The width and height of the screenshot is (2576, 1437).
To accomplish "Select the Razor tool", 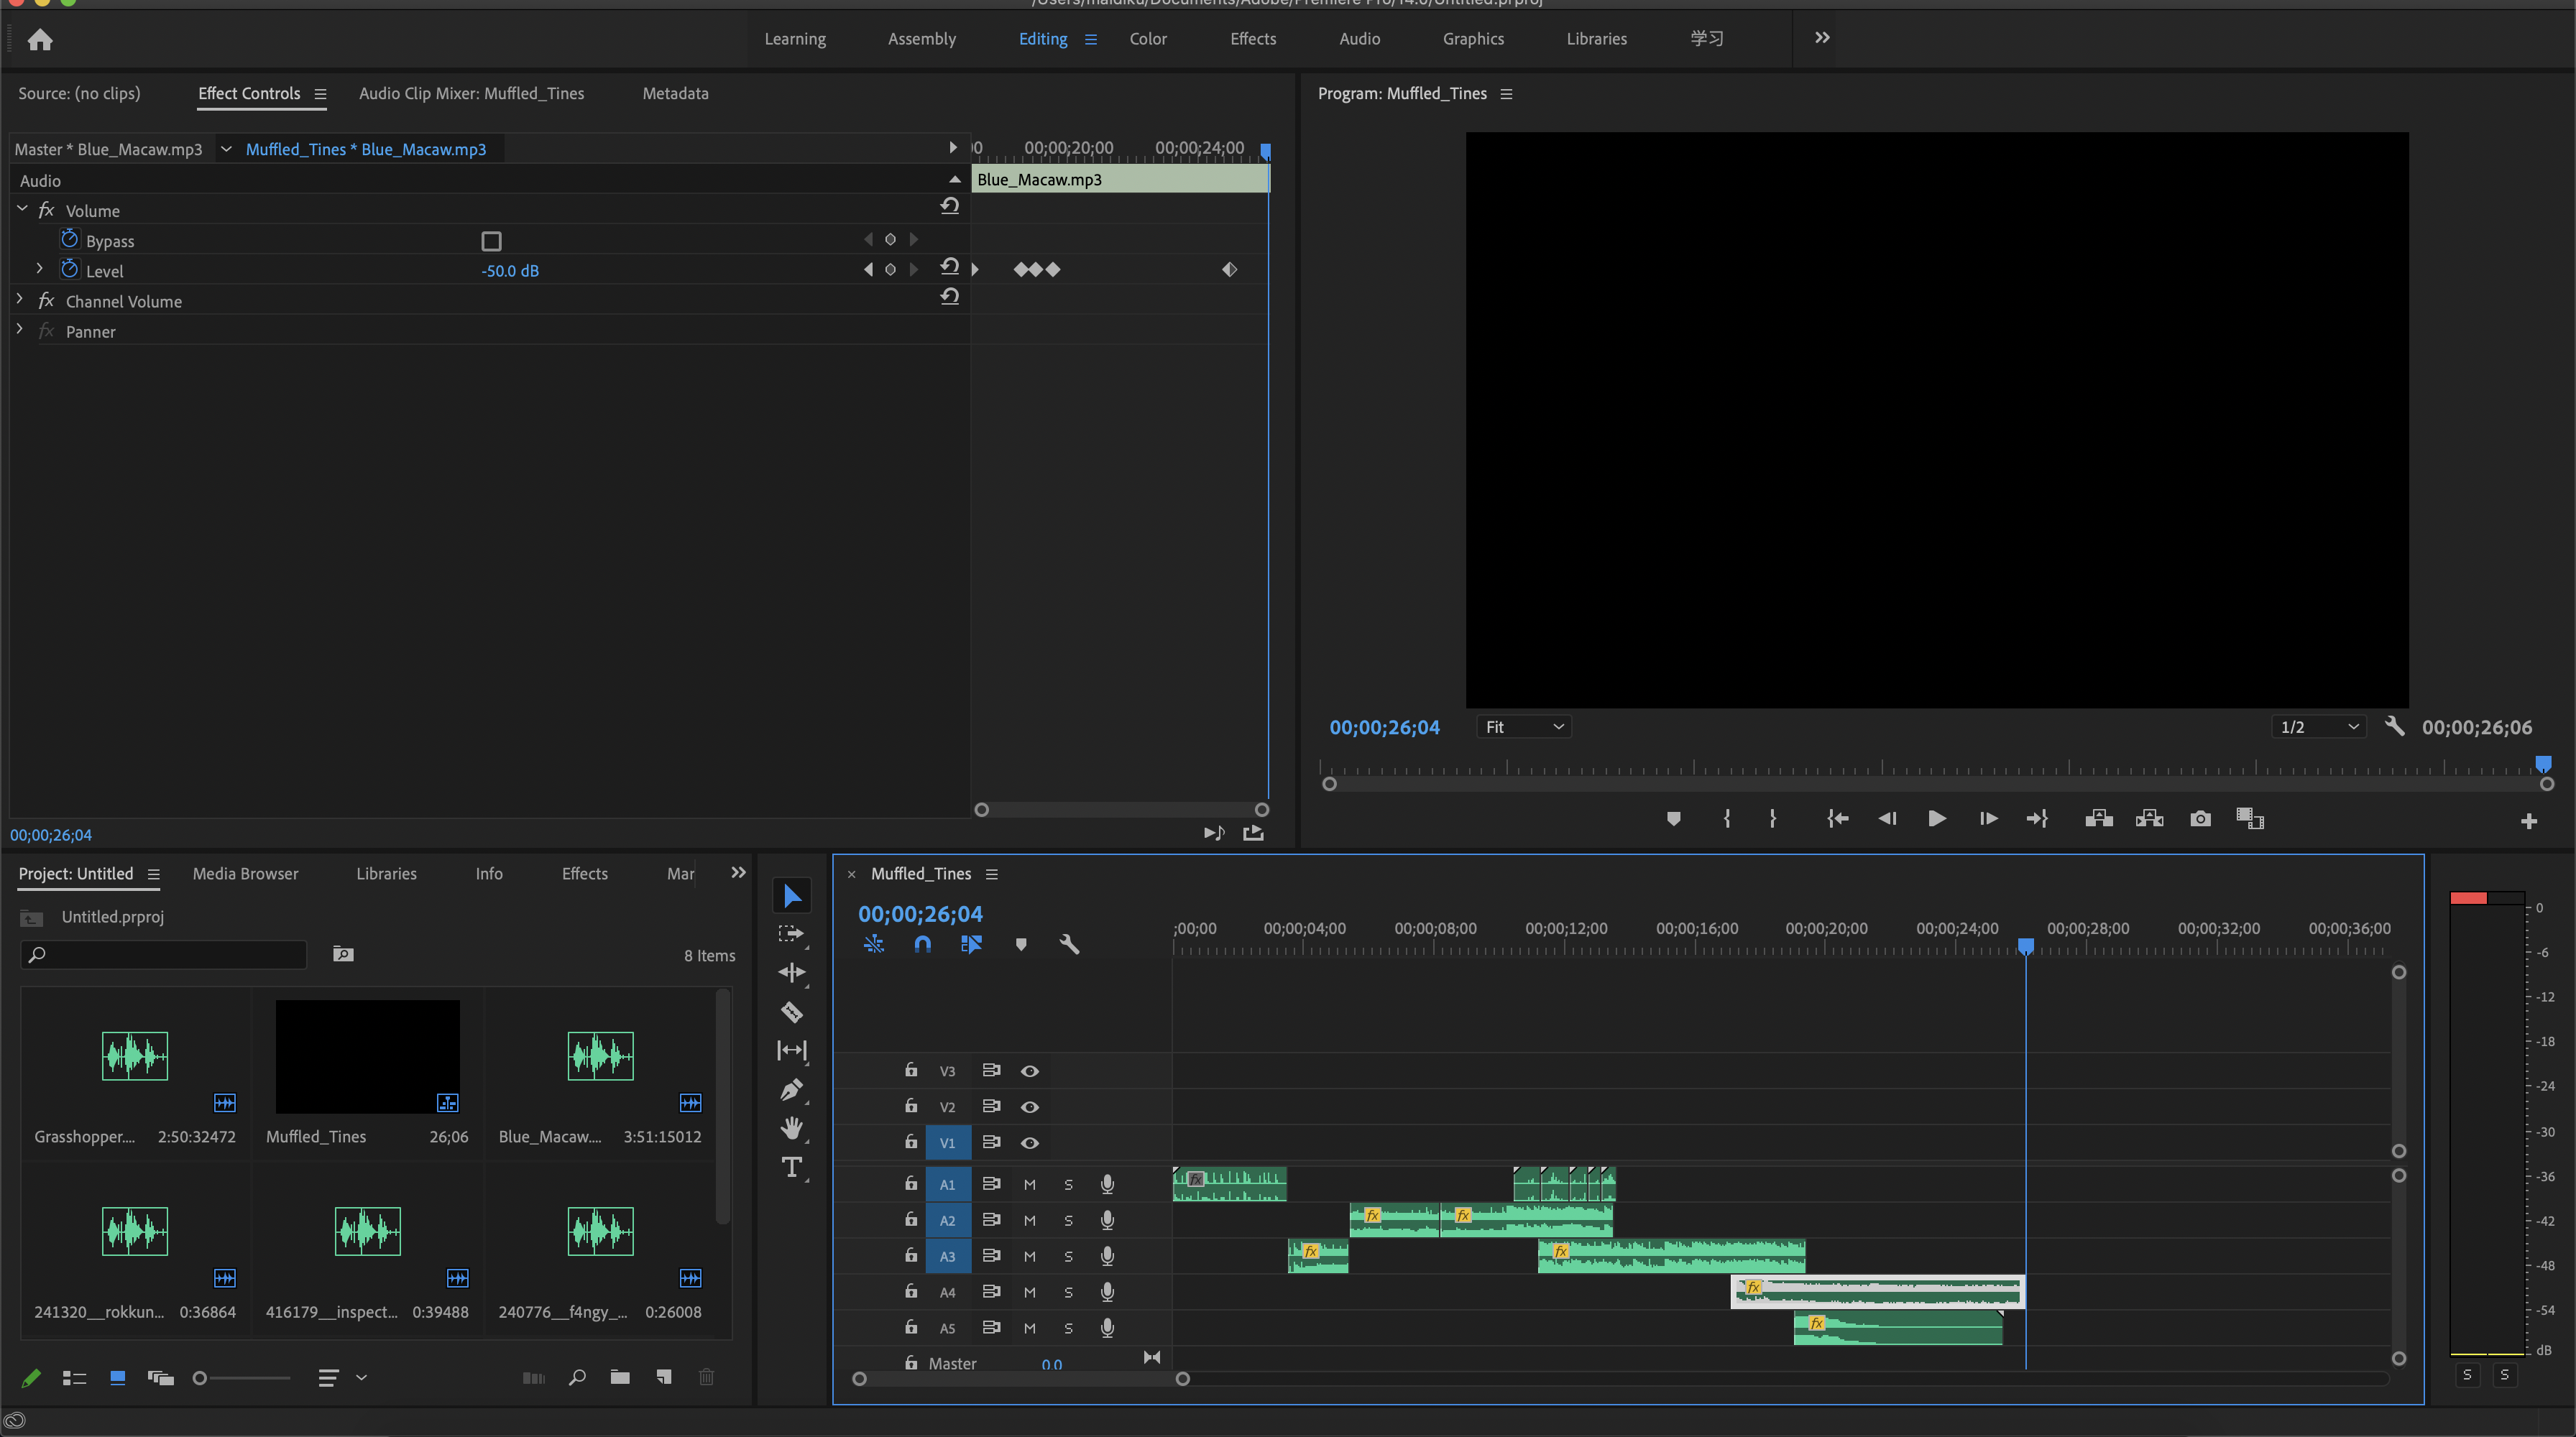I will point(791,1012).
